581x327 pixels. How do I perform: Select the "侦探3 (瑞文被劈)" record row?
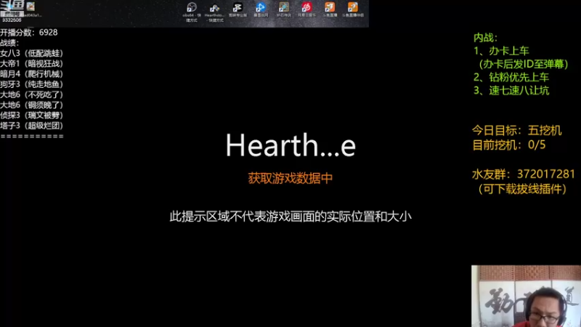pos(32,116)
